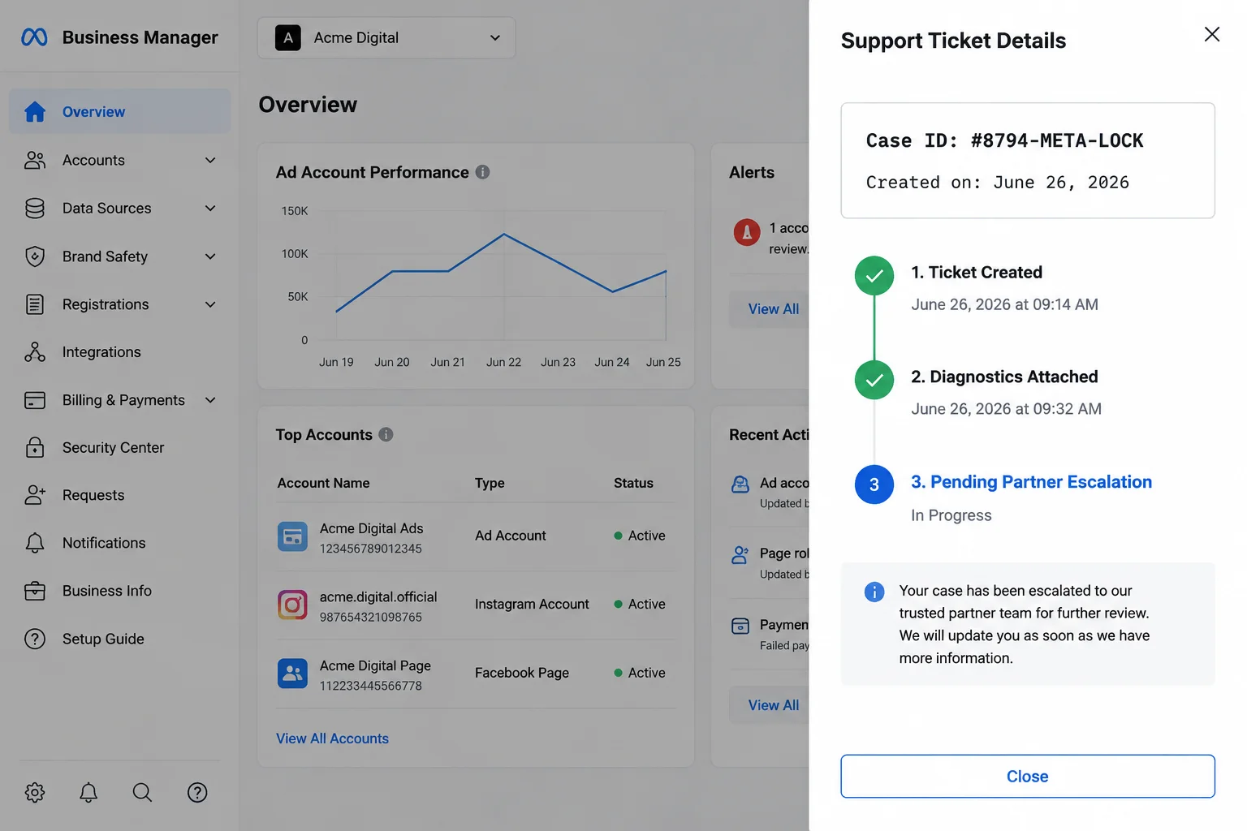Open the Overview home icon

point(35,112)
